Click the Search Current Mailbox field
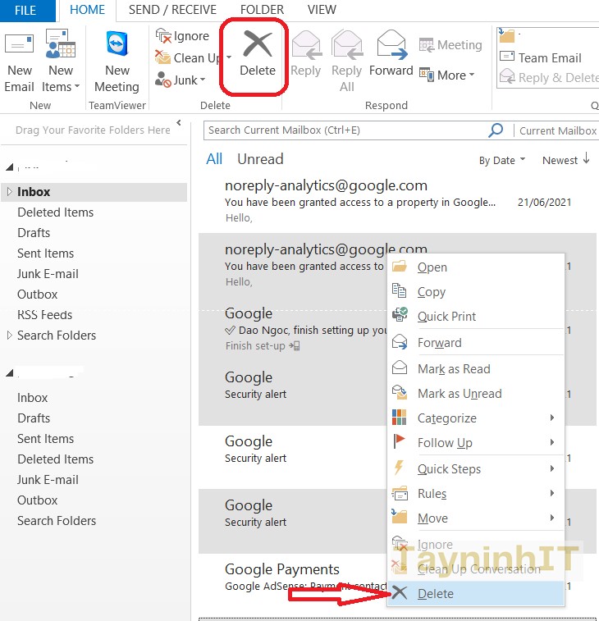The width and height of the screenshot is (599, 621). coord(345,130)
